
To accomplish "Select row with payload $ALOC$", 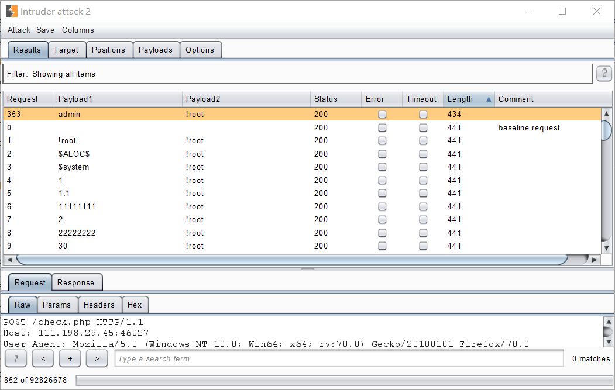I will coord(302,154).
